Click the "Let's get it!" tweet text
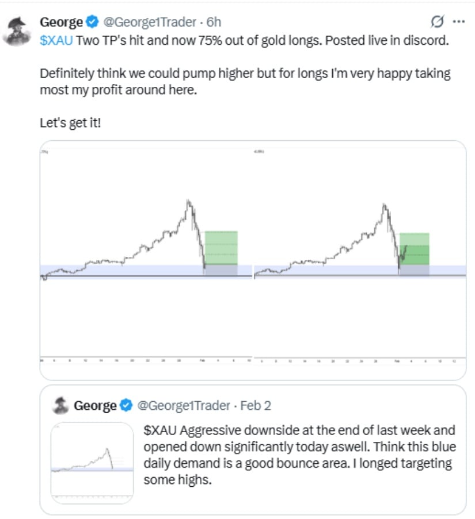 [70, 122]
